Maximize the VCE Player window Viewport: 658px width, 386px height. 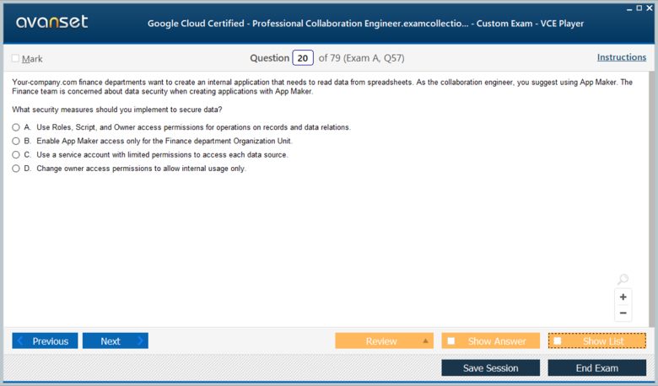click(x=639, y=8)
